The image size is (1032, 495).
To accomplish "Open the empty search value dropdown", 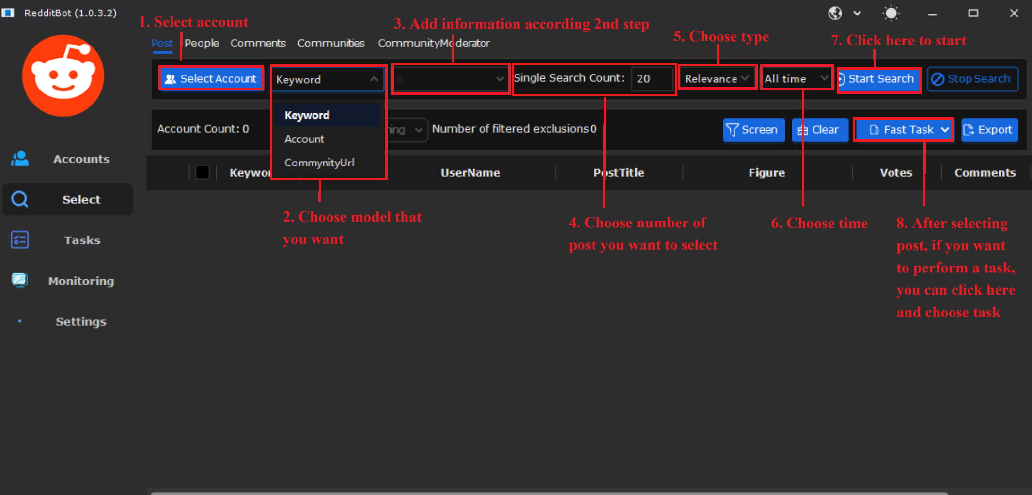I will click(x=451, y=79).
